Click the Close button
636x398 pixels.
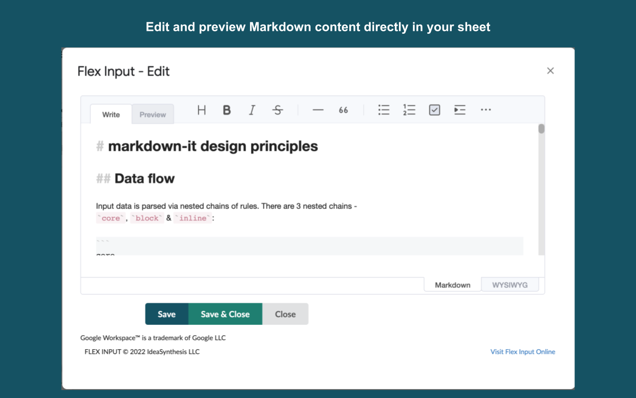(x=285, y=314)
